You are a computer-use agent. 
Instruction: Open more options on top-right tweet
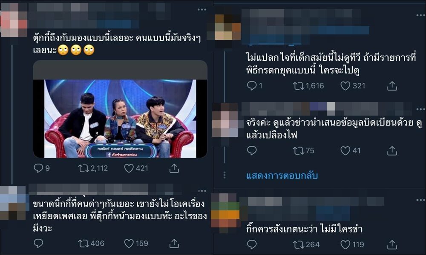420,15
